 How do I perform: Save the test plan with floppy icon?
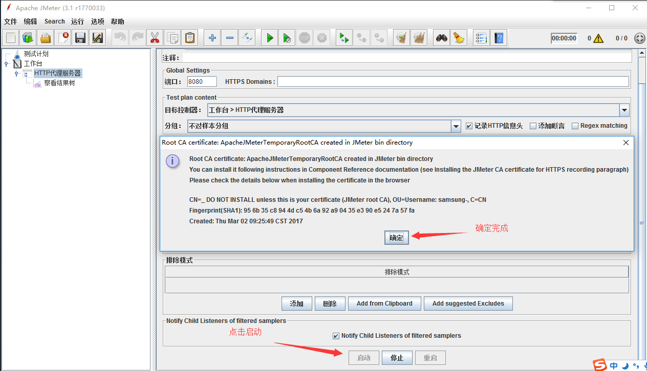pos(80,38)
